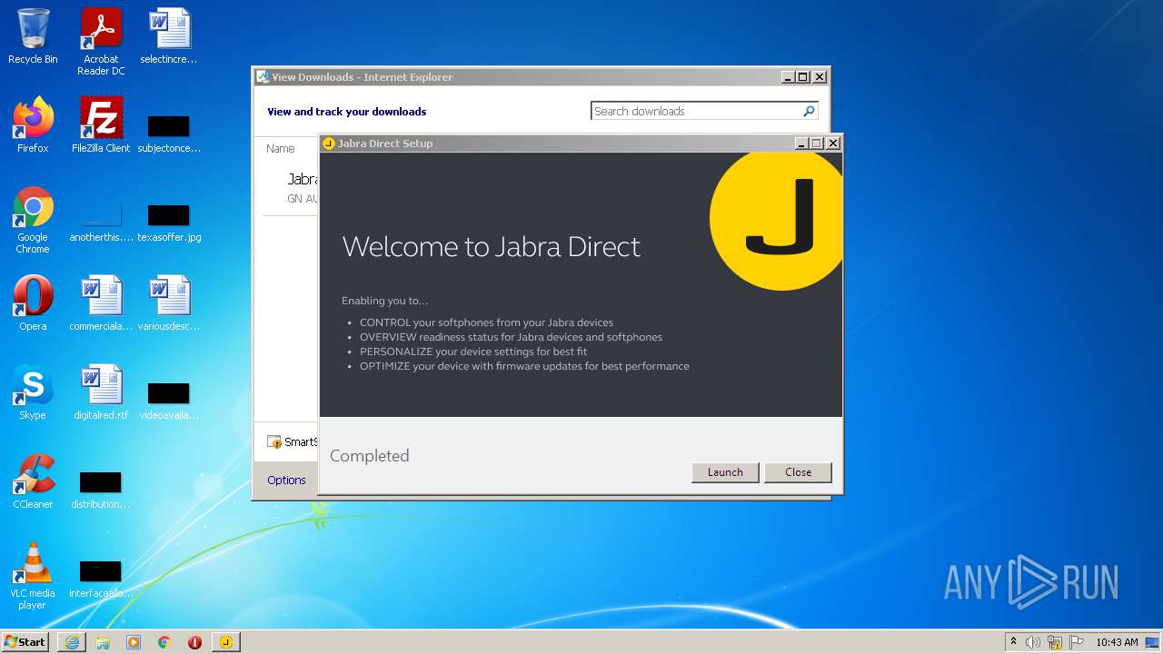
Task: Select the variousdesc Word document icon
Action: click(169, 303)
